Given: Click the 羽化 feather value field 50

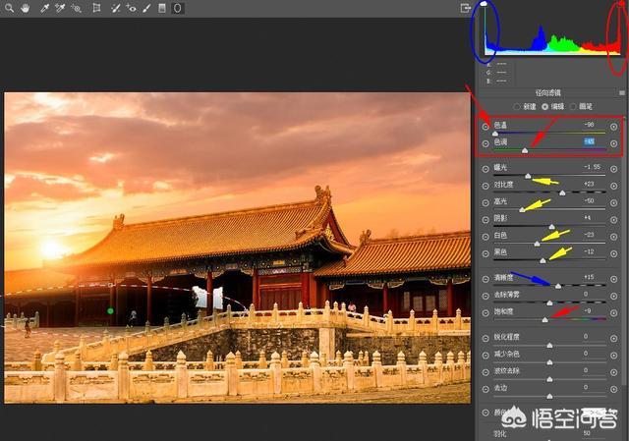Looking at the screenshot, I should point(587,433).
